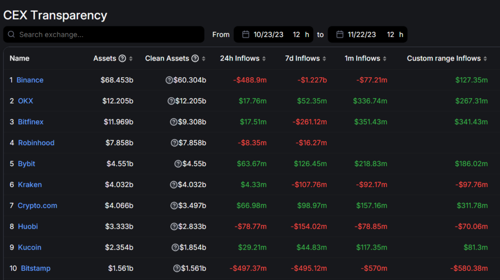Click the info icon beside Crypto.com clean assets
Image resolution: width=500 pixels, height=280 pixels.
(x=174, y=206)
